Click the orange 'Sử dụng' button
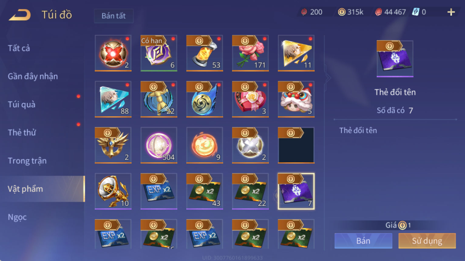The height and width of the screenshot is (261, 465). point(427,241)
